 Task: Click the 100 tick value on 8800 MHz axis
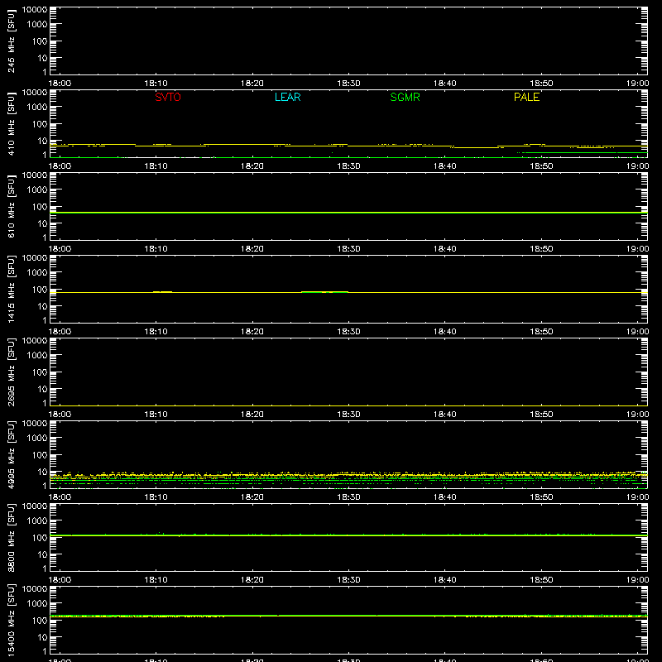click(40, 538)
